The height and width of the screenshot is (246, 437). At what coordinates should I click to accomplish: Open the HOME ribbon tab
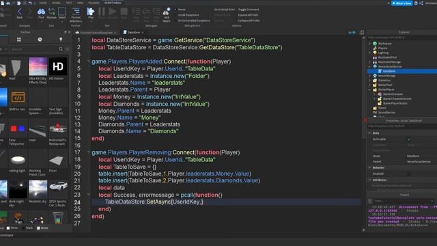[x=43, y=3]
